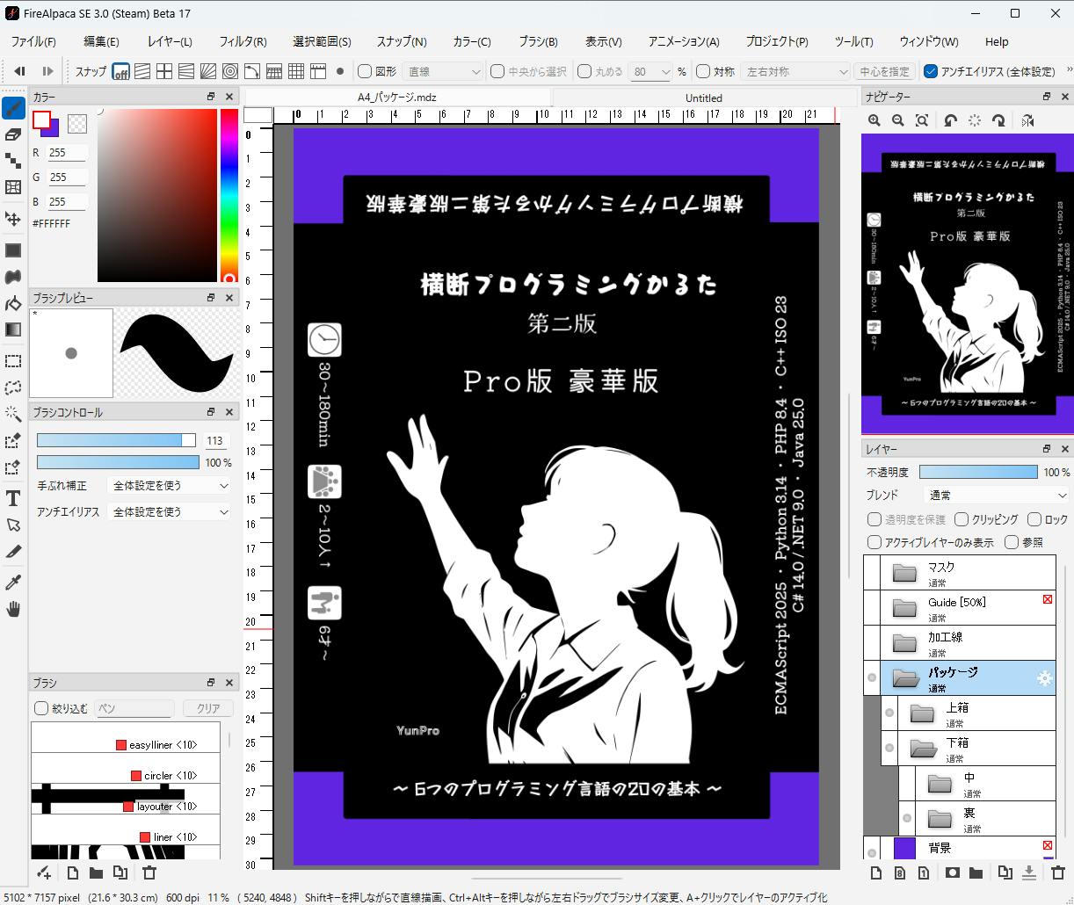
Task: Open the ブレンド mode dropdown
Action: pos(996,495)
